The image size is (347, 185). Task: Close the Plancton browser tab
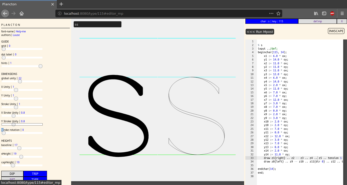pos(53,4)
